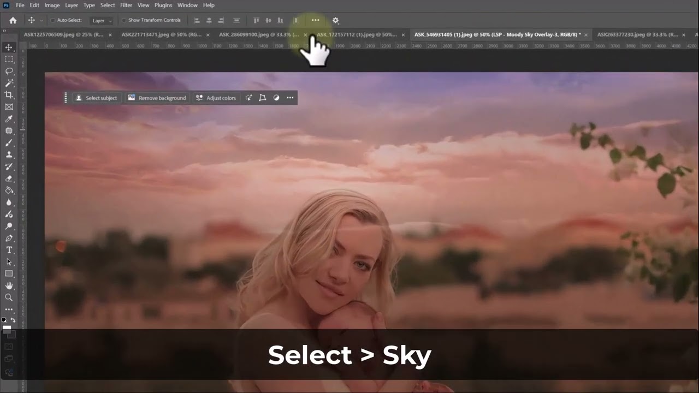699x393 pixels.
Task: Select the Pen tool
Action: tap(9, 238)
